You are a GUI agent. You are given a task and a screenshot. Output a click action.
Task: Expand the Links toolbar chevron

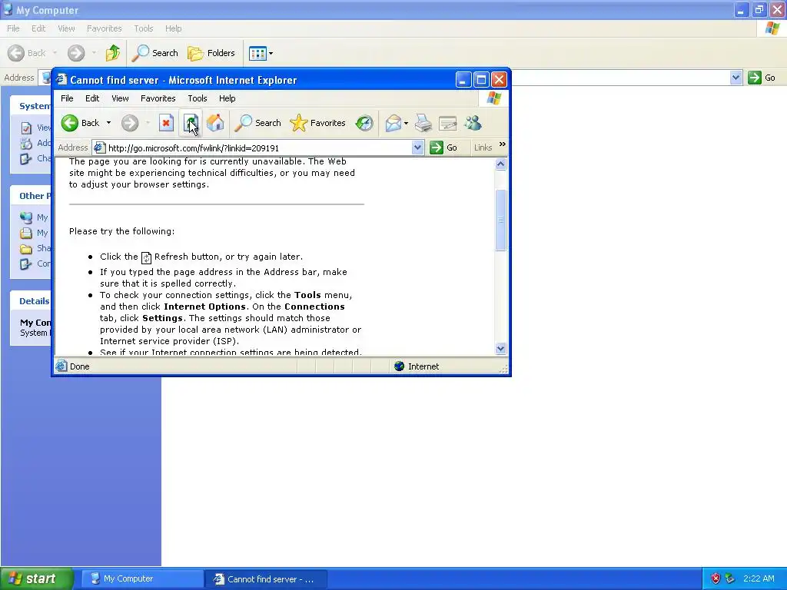tap(503, 144)
